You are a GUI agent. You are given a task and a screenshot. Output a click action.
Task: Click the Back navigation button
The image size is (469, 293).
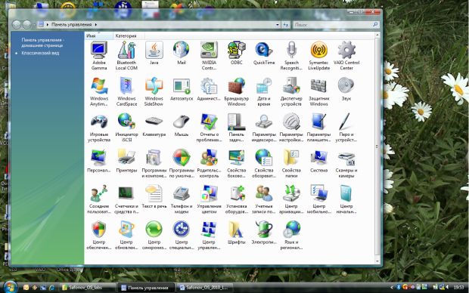[x=17, y=24]
